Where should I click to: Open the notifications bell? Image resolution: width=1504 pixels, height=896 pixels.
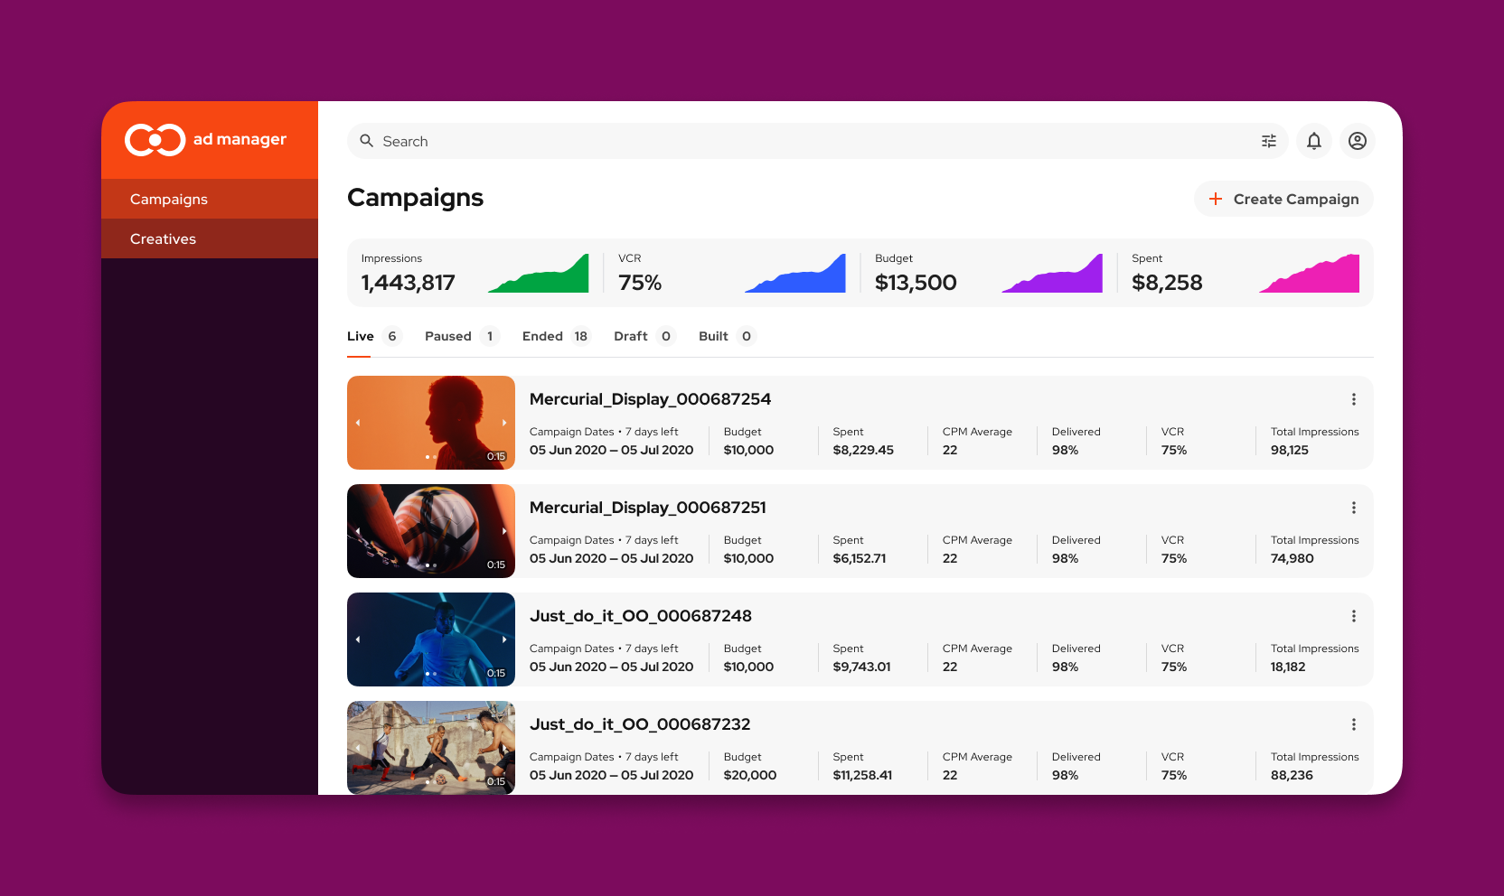click(x=1314, y=141)
